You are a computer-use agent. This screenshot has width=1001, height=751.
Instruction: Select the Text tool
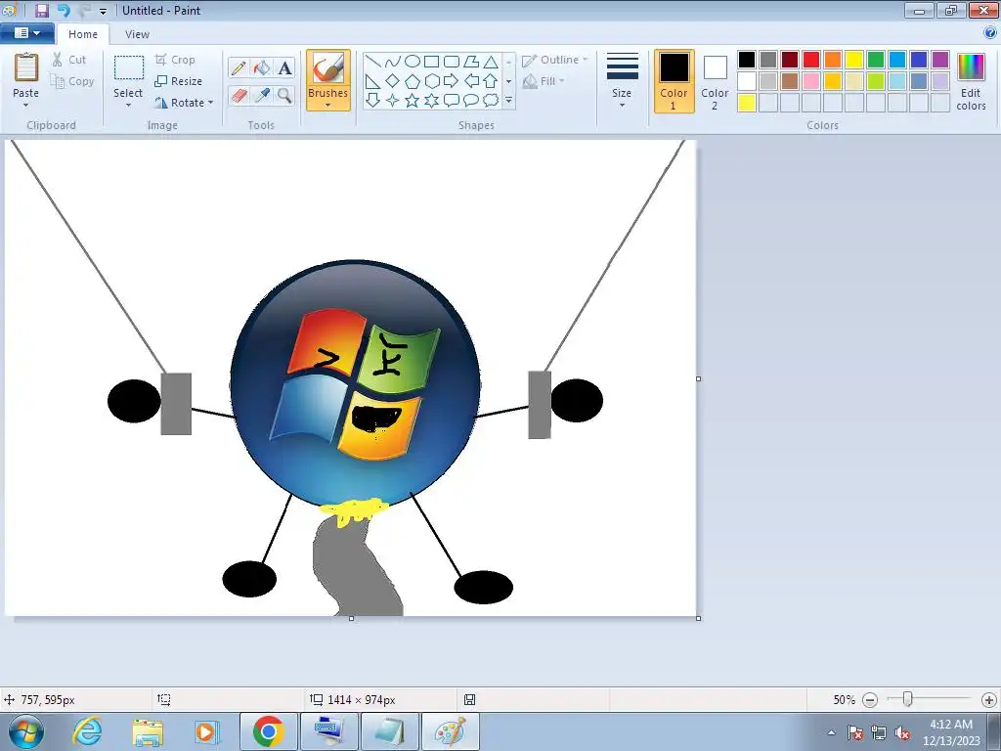click(x=284, y=67)
